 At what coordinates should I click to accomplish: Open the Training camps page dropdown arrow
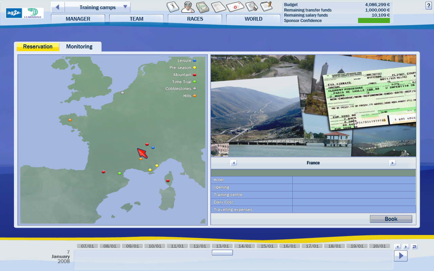pyautogui.click(x=125, y=7)
